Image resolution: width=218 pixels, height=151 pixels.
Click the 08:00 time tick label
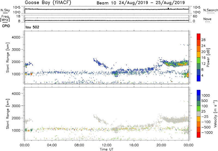[x=79, y=145]
